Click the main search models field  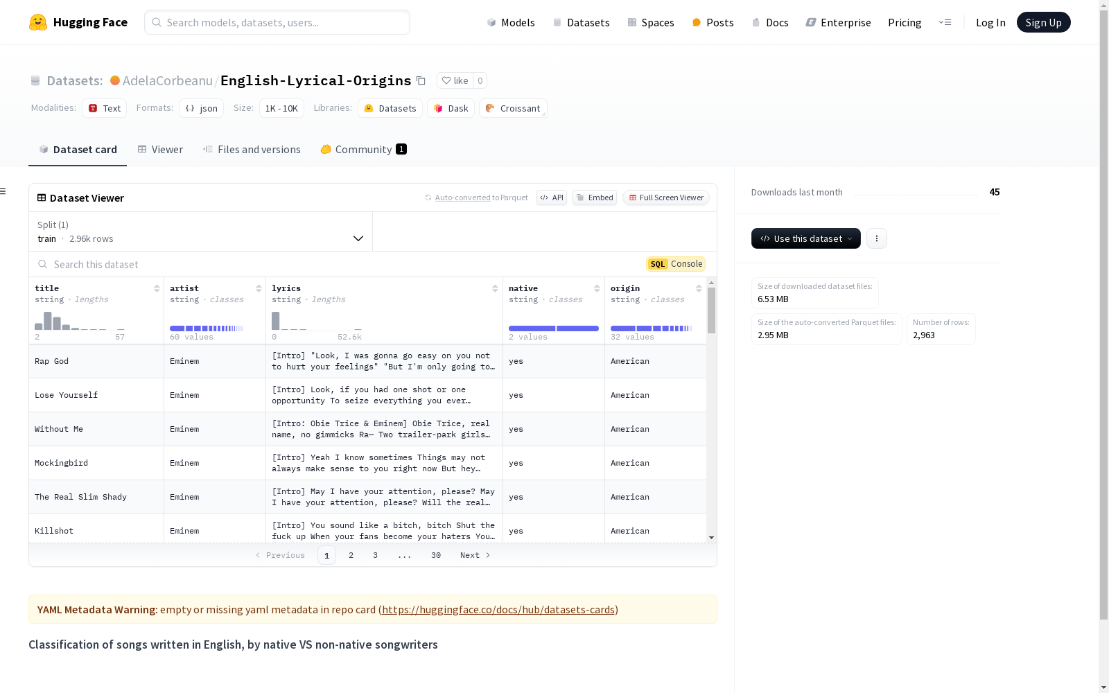click(x=277, y=22)
